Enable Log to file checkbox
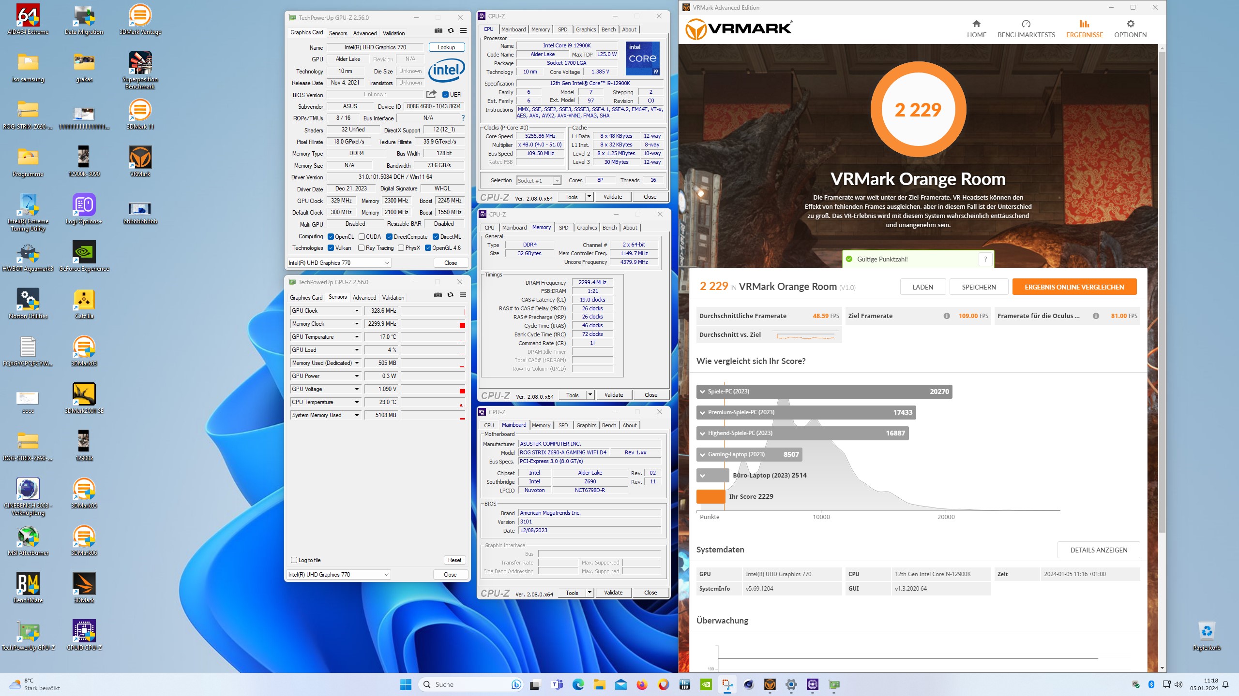 [x=294, y=560]
